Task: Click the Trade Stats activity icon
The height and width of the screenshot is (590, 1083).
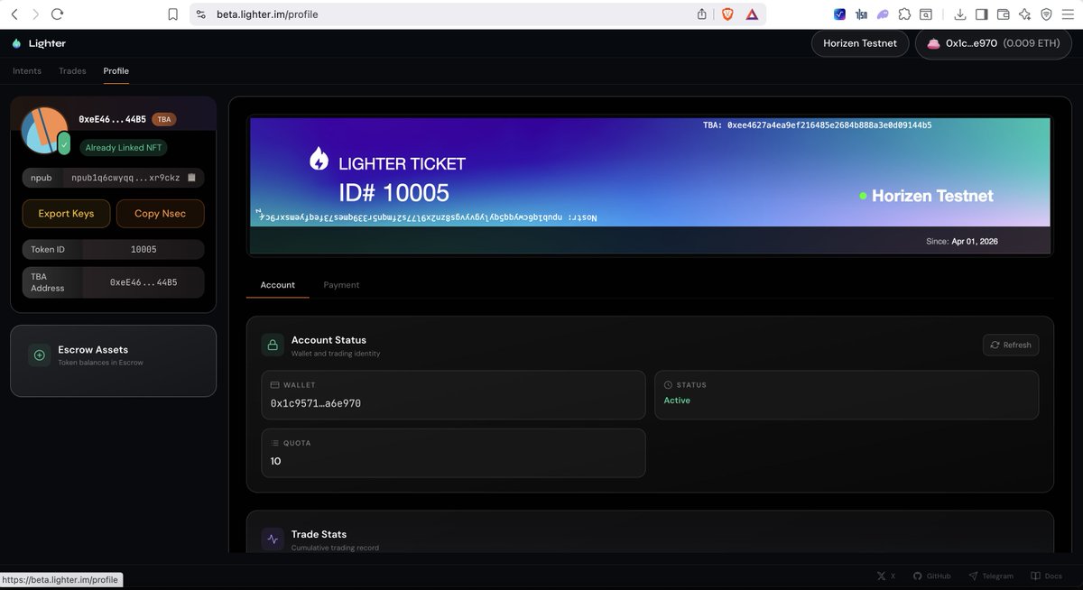Action: (x=273, y=539)
